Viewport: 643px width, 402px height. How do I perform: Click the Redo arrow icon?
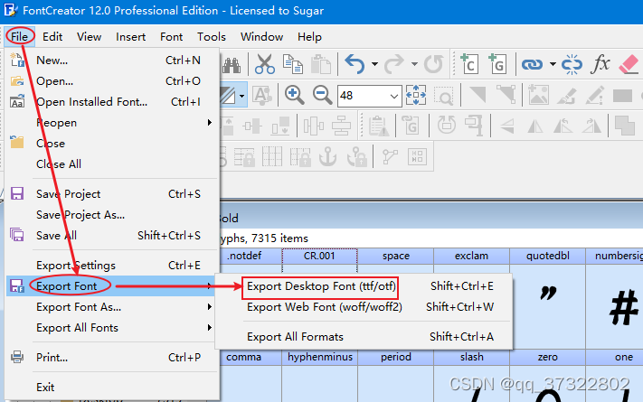(394, 64)
